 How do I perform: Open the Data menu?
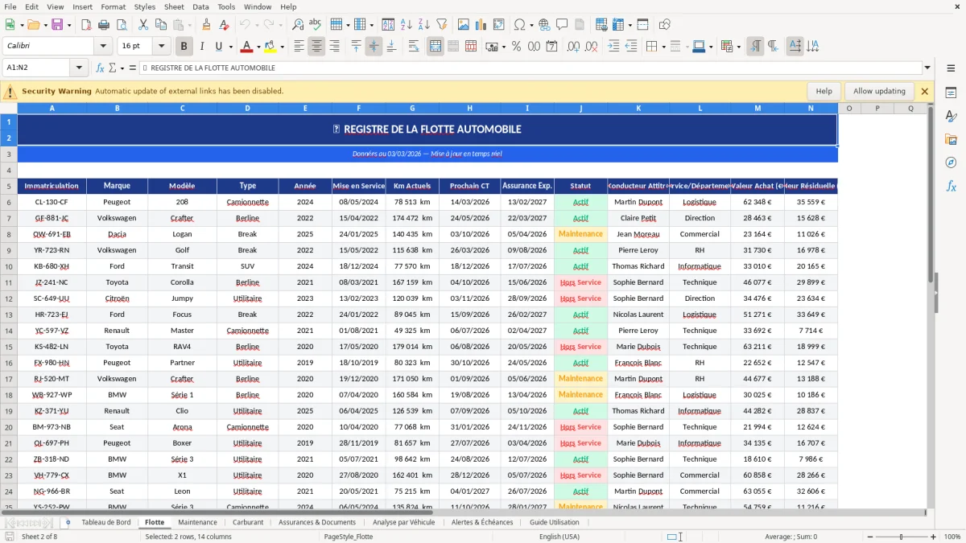(200, 6)
